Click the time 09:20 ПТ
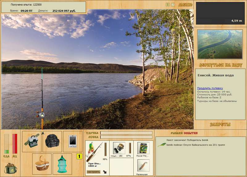Image resolution: width=247 pixels, height=177 pixels. coord(27,11)
